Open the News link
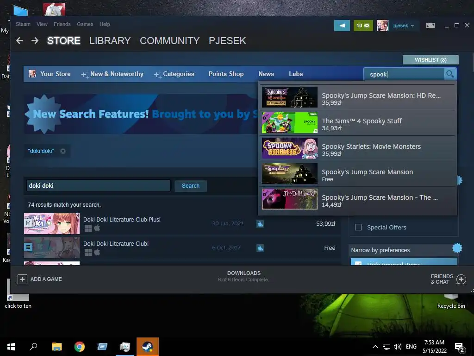This screenshot has height=356, width=474. click(x=266, y=74)
